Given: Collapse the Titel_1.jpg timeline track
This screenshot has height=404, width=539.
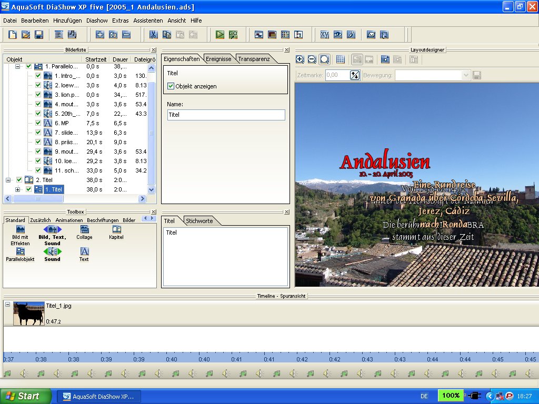Looking at the screenshot, I should pyautogui.click(x=8, y=305).
